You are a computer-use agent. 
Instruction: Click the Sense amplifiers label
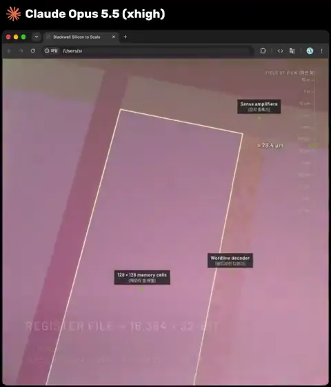pos(259,106)
